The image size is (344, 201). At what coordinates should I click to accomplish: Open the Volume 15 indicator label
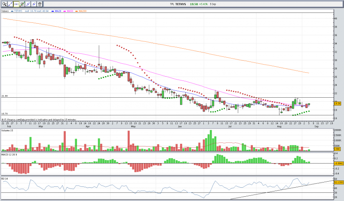tap(6, 130)
